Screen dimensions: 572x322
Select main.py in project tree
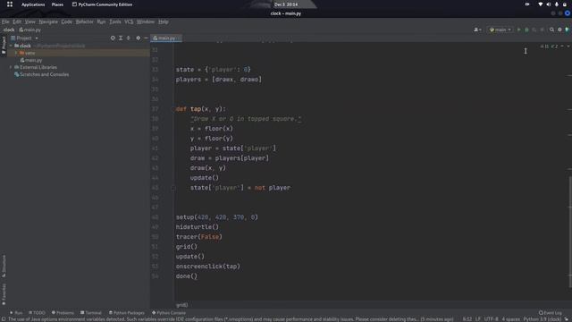(31, 60)
